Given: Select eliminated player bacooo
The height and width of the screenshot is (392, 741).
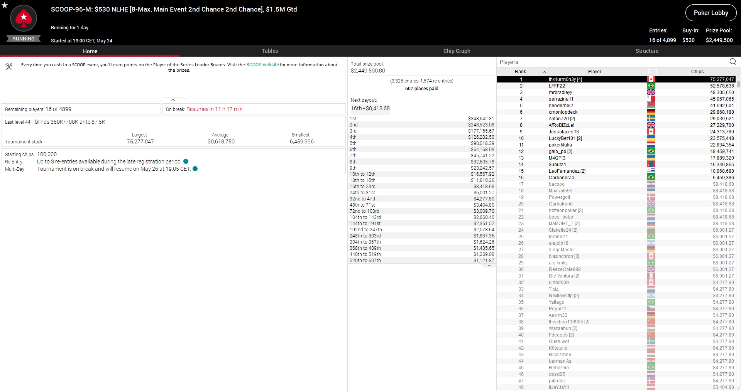Looking at the screenshot, I should click(616, 184).
